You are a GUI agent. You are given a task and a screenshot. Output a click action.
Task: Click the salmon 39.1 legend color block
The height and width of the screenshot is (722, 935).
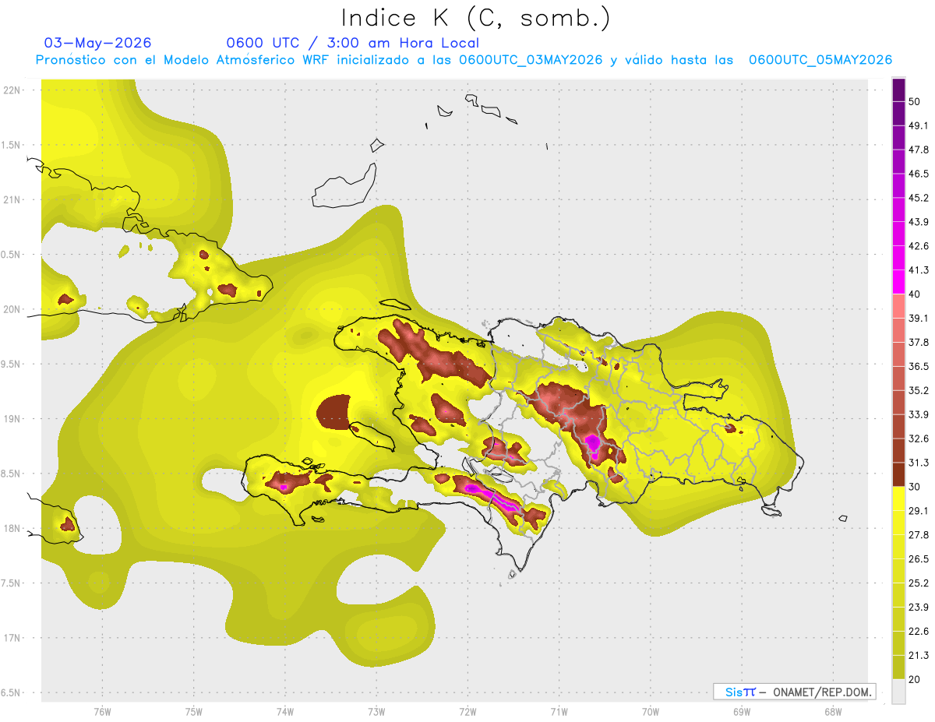point(898,306)
